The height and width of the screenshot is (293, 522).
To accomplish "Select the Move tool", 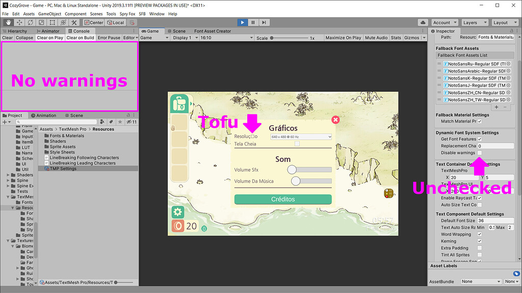I will tap(18, 22).
